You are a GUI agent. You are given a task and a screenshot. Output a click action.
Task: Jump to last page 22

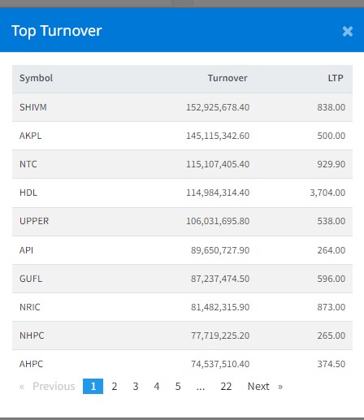pos(226,386)
